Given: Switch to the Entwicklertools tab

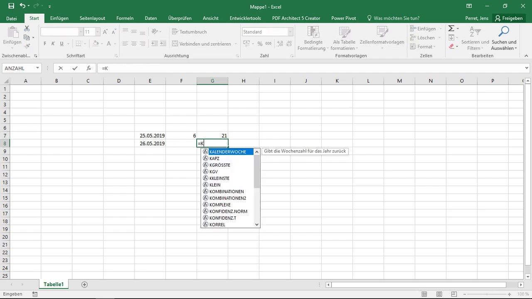Looking at the screenshot, I should (245, 18).
